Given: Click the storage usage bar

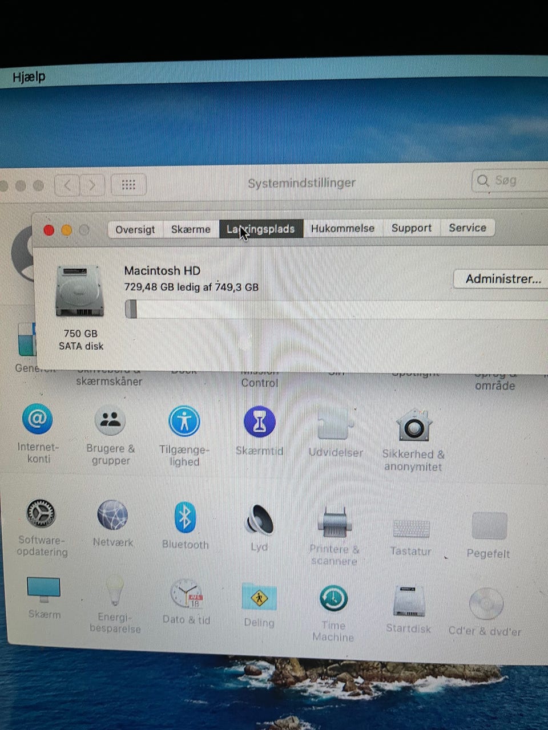Looking at the screenshot, I should (336, 309).
